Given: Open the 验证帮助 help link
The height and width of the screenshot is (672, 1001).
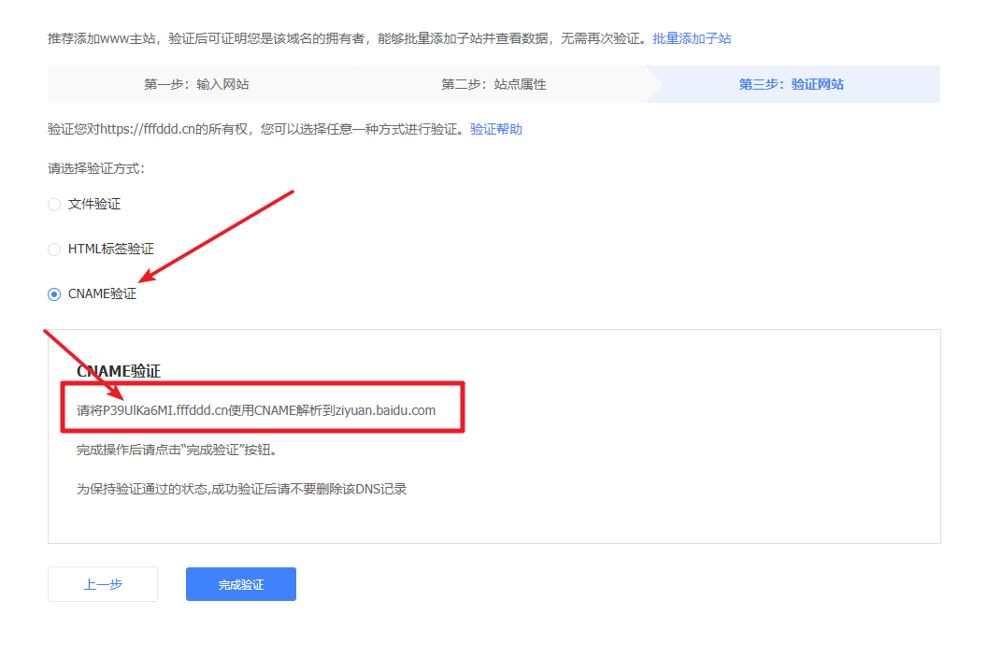Looking at the screenshot, I should pos(496,130).
